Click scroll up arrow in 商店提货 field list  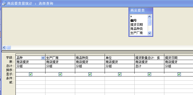pos(149,16)
